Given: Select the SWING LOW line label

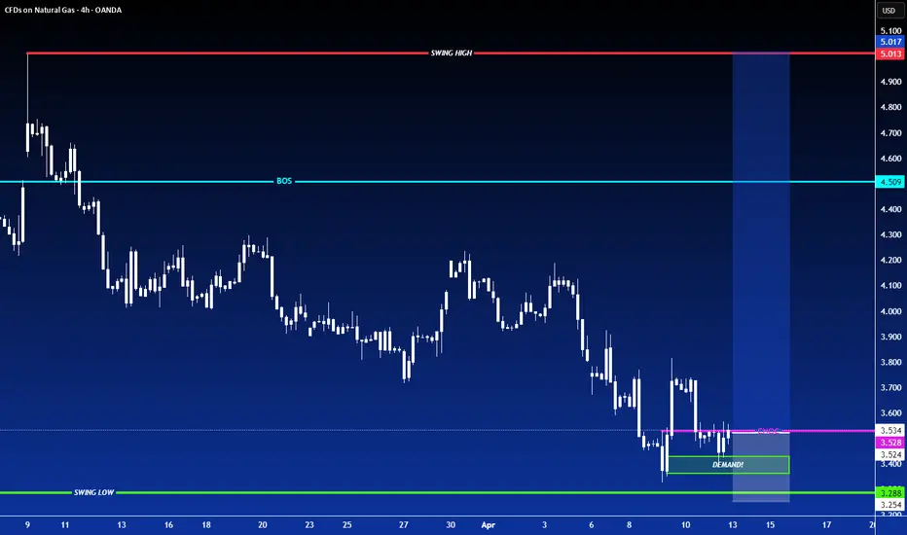Looking at the screenshot, I should pos(93,492).
